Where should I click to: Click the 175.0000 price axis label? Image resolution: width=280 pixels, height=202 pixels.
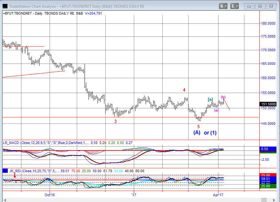(x=268, y=36)
